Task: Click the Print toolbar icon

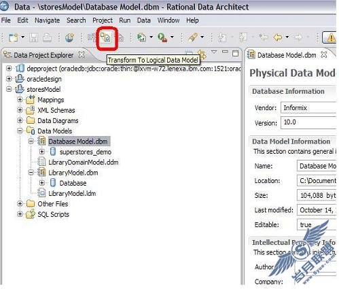Action: [47, 37]
